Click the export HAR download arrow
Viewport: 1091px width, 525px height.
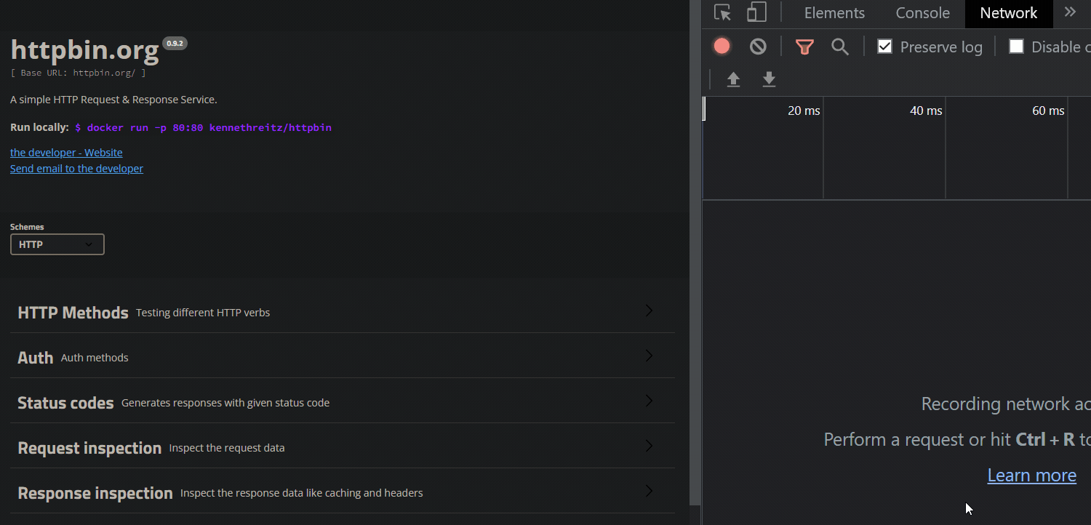769,79
